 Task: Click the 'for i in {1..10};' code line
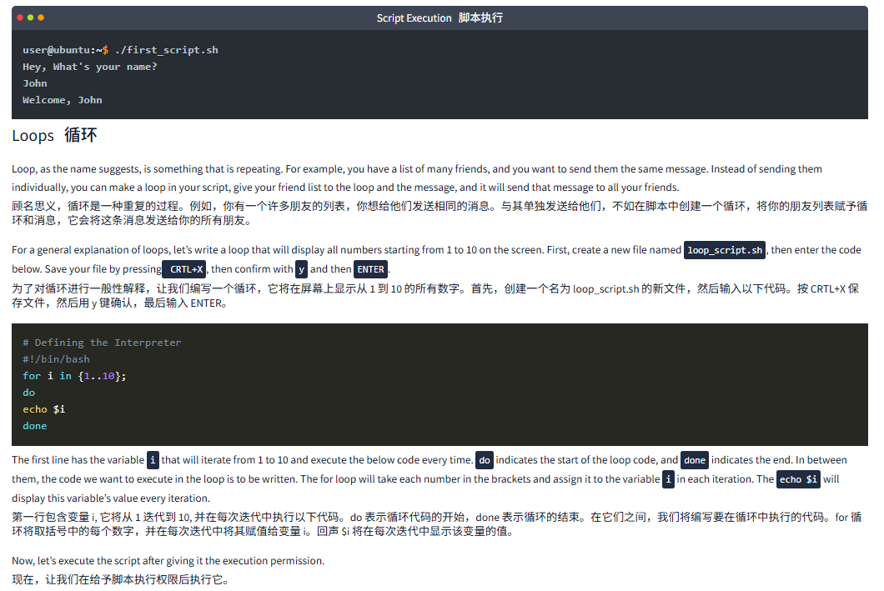74,376
